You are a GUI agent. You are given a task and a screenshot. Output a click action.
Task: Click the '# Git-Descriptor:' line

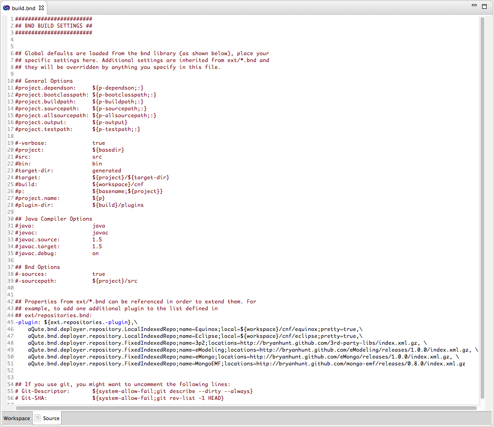coord(134,392)
